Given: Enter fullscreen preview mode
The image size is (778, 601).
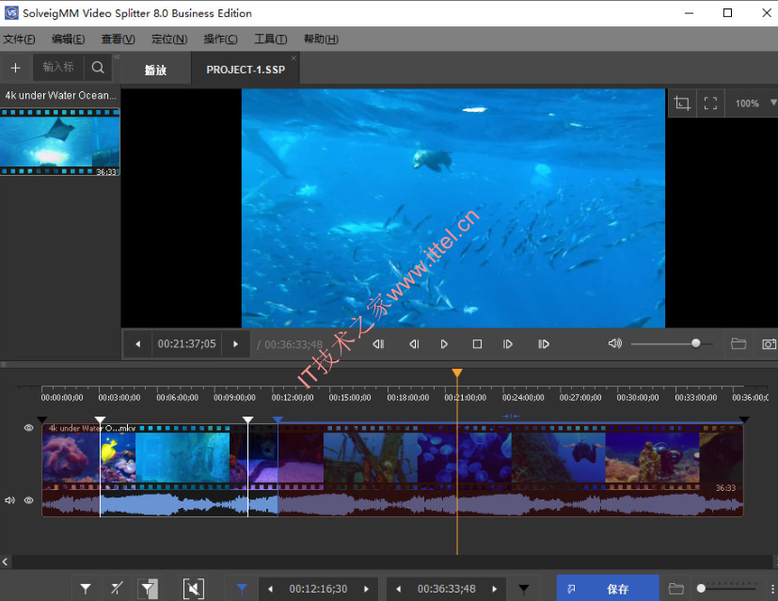Looking at the screenshot, I should click(711, 103).
